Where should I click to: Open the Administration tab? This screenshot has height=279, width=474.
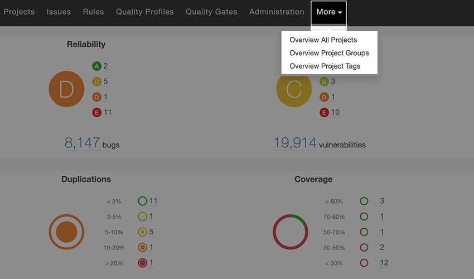(x=277, y=12)
